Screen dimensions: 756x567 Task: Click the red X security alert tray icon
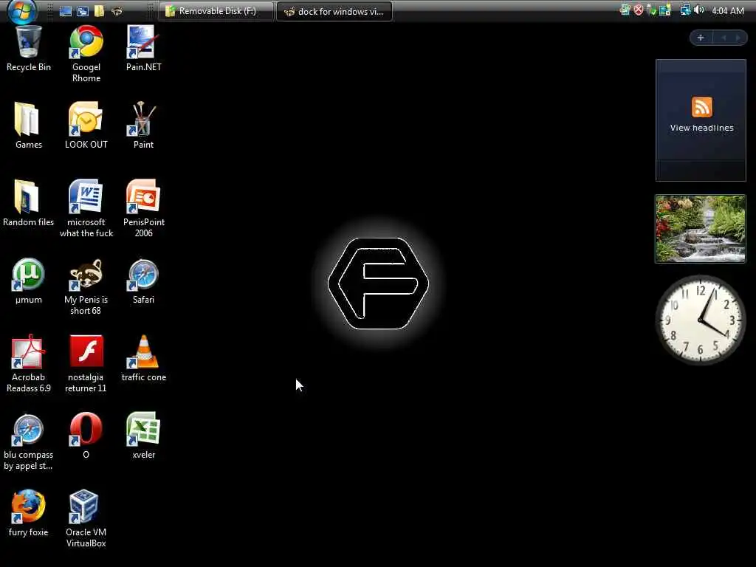click(x=639, y=10)
